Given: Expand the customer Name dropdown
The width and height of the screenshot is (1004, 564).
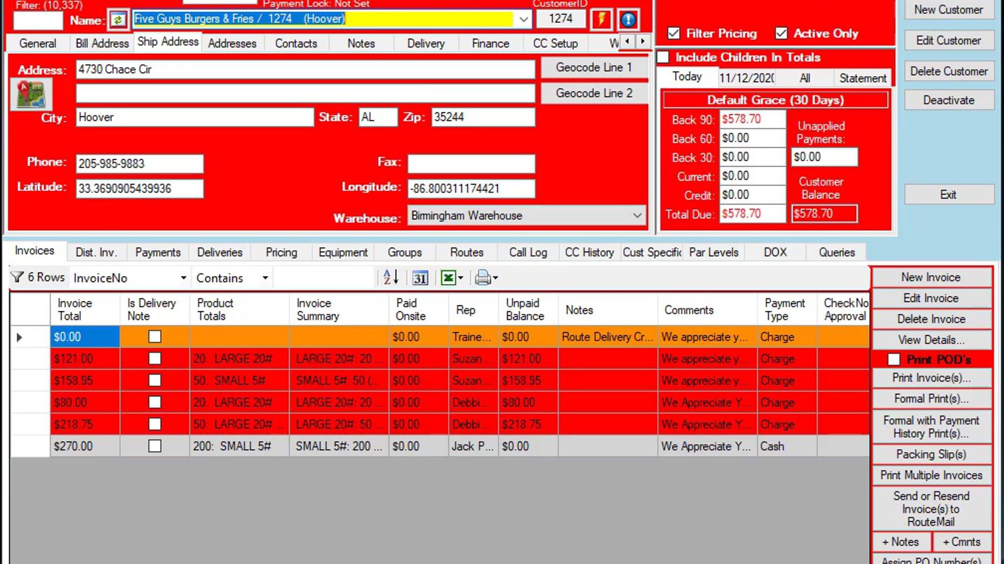Looking at the screenshot, I should 523,19.
